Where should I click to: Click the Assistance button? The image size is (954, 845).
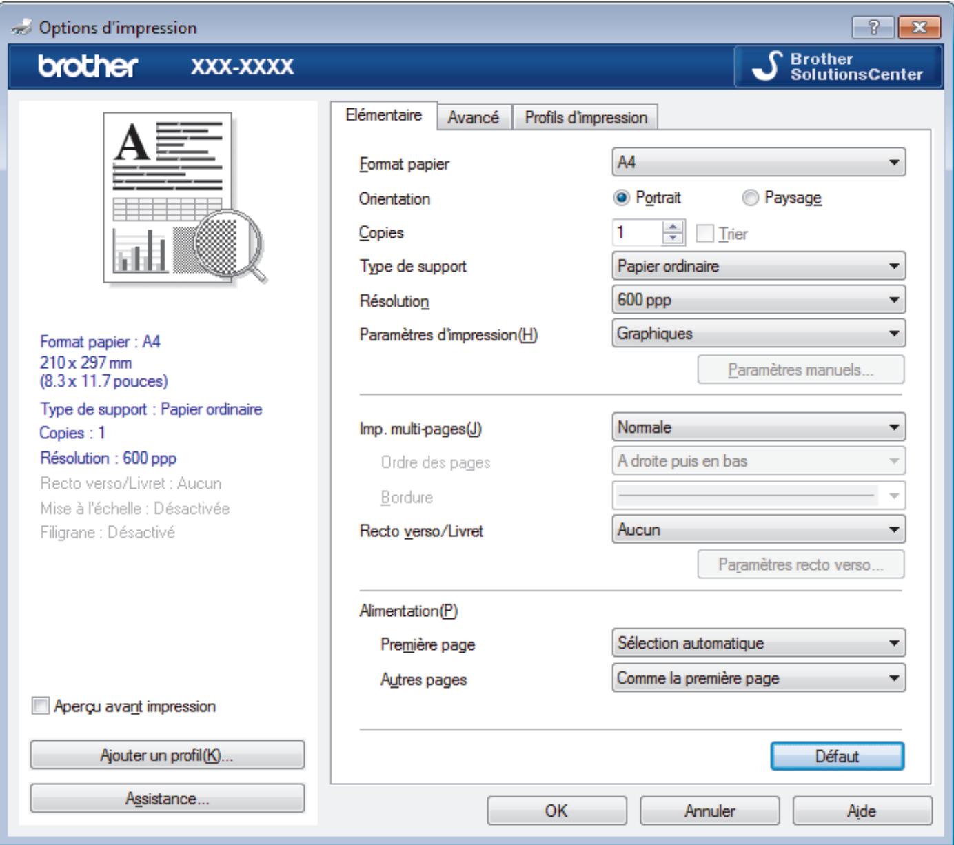click(167, 799)
